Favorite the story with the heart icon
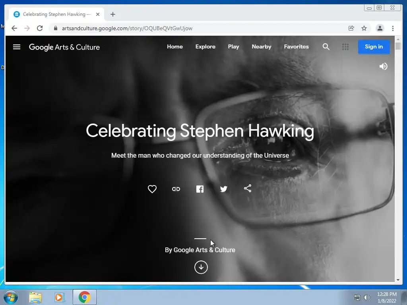Image resolution: width=407 pixels, height=305 pixels. pos(152,189)
